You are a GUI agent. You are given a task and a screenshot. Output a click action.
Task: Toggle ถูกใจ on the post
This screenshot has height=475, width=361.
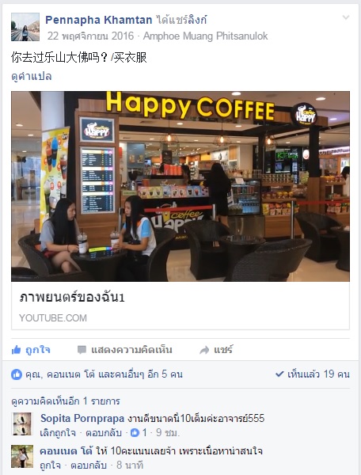31,350
